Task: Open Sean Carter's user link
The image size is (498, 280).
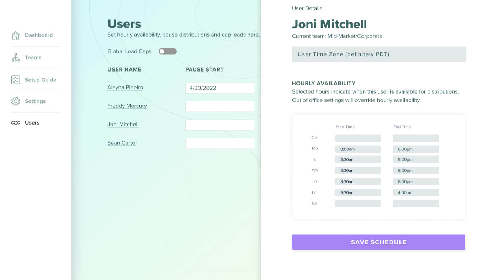Action: click(x=122, y=143)
